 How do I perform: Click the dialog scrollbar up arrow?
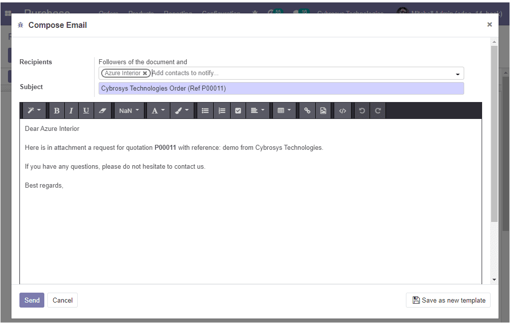coord(494,42)
